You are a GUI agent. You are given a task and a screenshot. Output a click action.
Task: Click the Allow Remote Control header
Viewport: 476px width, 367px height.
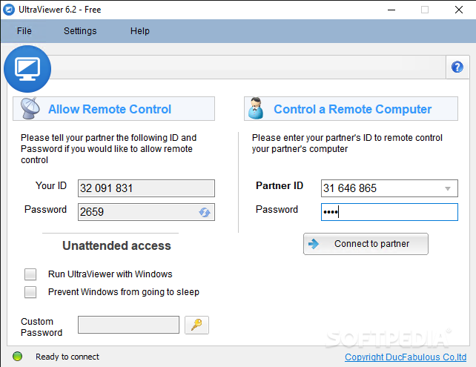click(114, 109)
